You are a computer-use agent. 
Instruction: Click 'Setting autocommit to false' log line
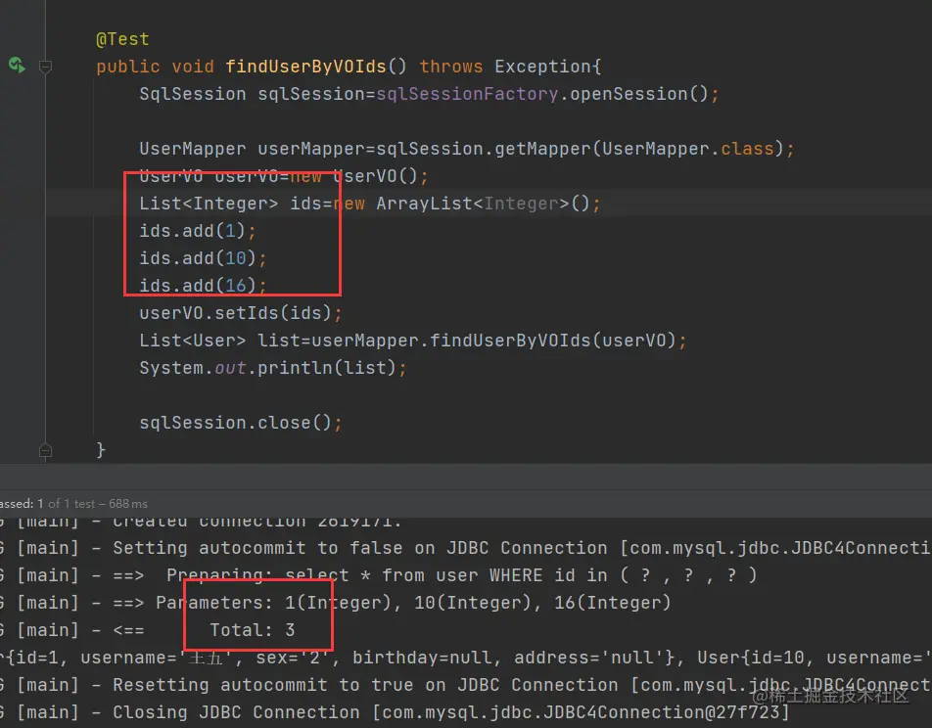coord(465,548)
